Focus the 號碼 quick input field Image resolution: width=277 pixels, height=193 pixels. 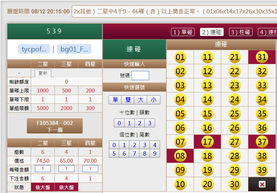tap(140, 76)
